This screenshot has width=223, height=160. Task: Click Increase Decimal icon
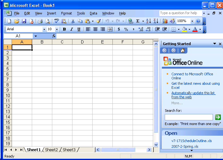tap(141, 29)
